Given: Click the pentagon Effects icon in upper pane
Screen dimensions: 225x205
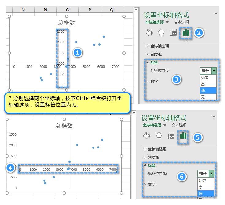Looking at the screenshot, I should [x=161, y=33].
